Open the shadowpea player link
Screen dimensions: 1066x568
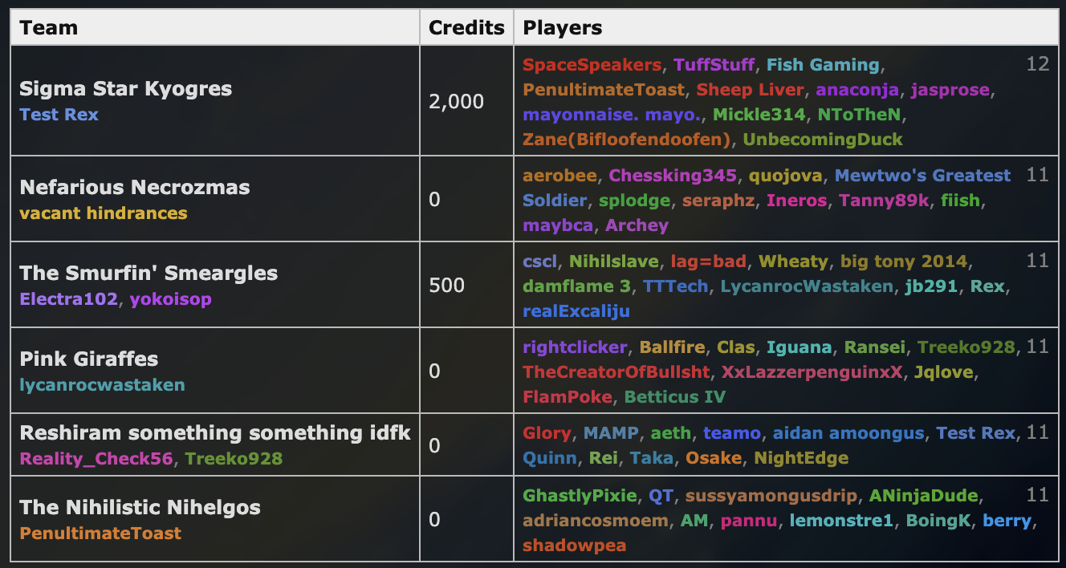[574, 546]
